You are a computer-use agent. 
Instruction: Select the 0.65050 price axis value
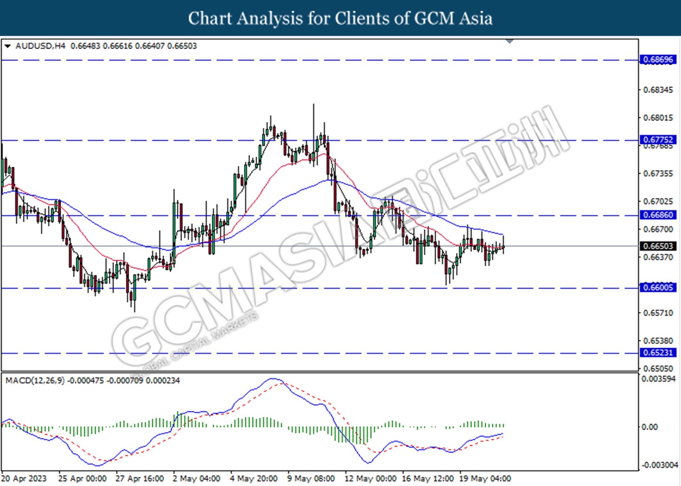pos(658,369)
